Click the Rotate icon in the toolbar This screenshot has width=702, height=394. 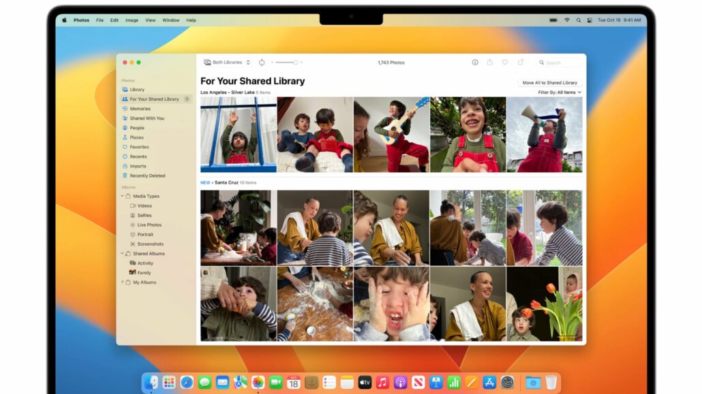tap(519, 62)
